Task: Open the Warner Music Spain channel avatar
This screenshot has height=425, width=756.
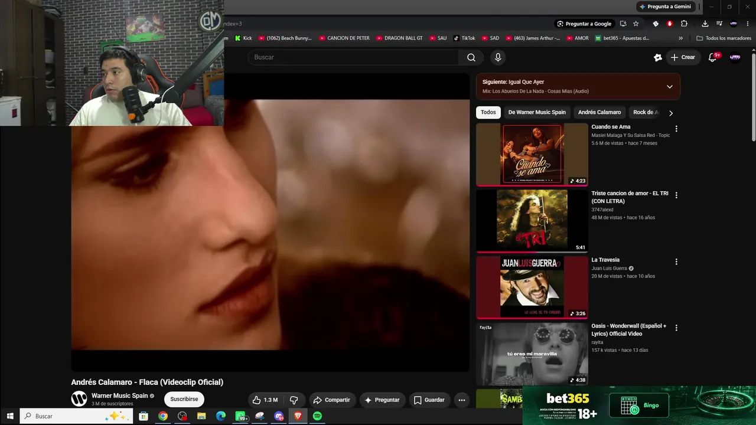Action: tap(79, 399)
